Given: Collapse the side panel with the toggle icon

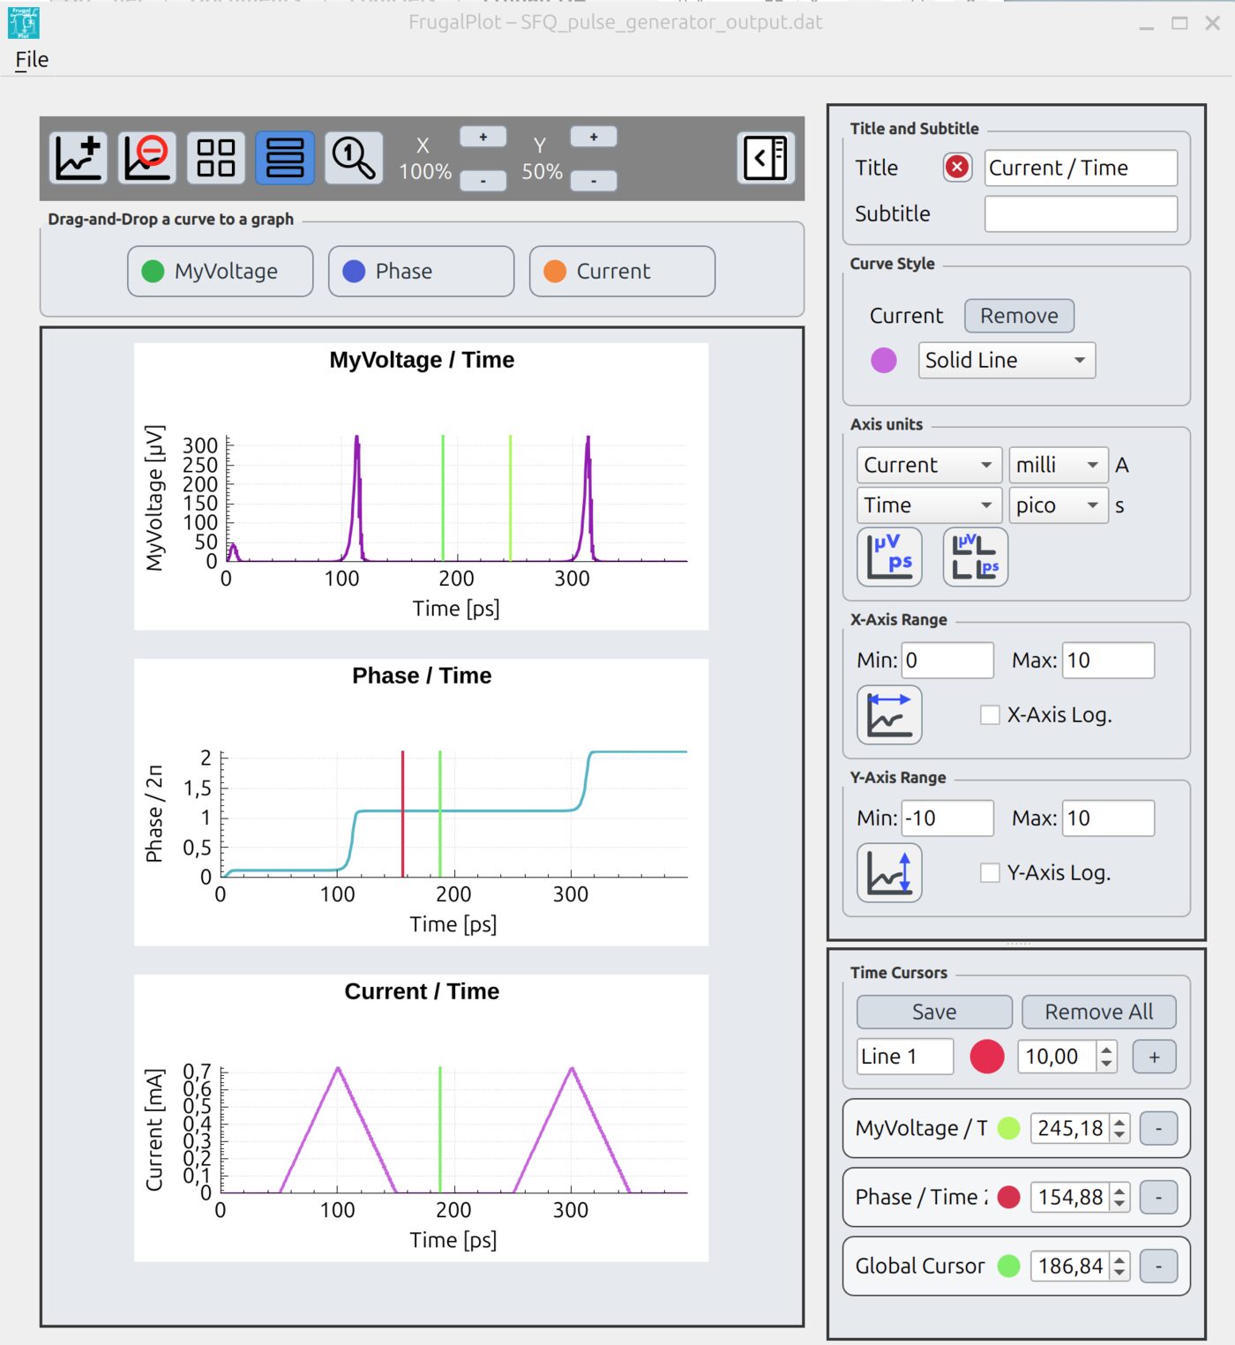Looking at the screenshot, I should click(766, 158).
